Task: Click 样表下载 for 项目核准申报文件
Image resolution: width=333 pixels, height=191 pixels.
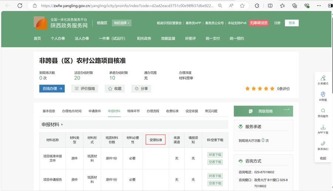Action: (x=215, y=155)
